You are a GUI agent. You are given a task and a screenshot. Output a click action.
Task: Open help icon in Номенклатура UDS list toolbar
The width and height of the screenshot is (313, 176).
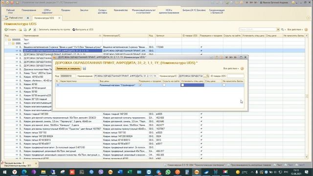click(x=306, y=29)
